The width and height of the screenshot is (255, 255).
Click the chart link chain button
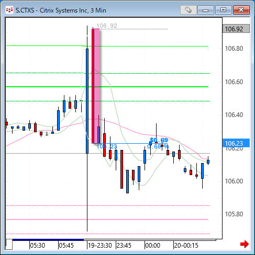(x=188, y=10)
